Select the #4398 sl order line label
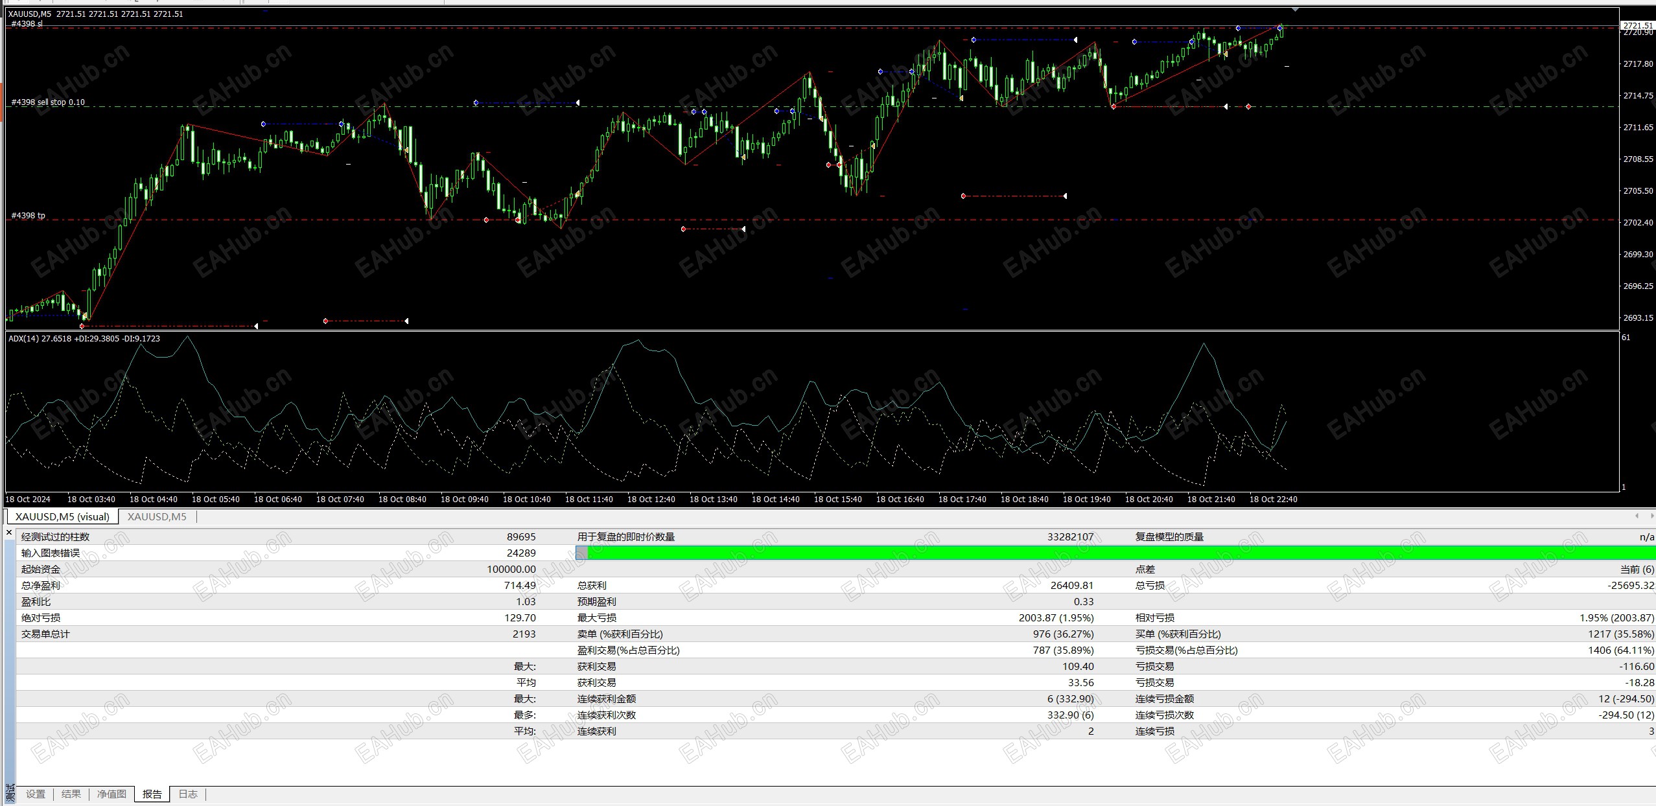 27,24
